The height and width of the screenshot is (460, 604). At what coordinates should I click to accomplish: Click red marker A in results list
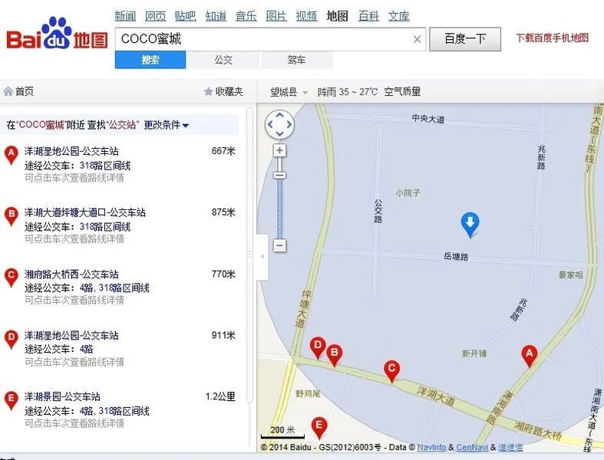[x=12, y=155]
